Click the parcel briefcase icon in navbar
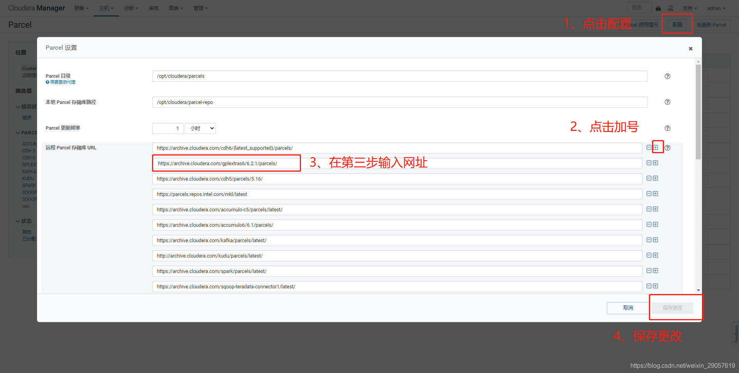 click(658, 8)
